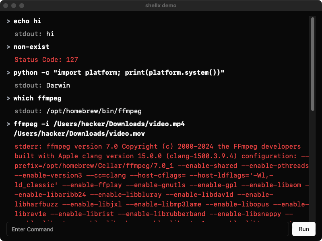The image size is (322, 241).
Task: Click the python -c platform command line
Action: pos(119,73)
